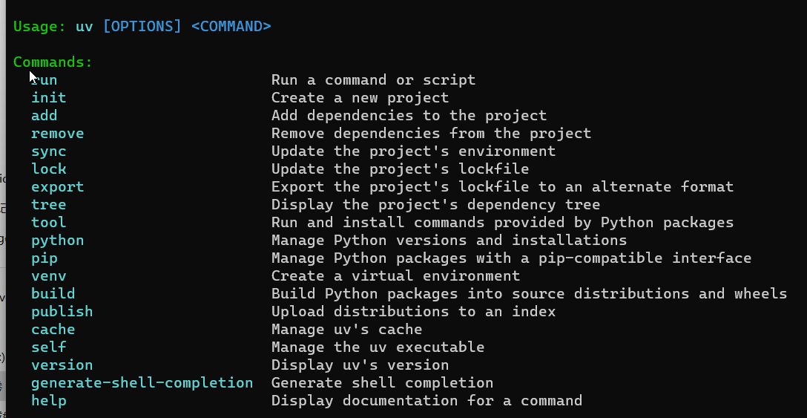Click the 'init' command name
This screenshot has height=418, width=807.
coord(49,97)
